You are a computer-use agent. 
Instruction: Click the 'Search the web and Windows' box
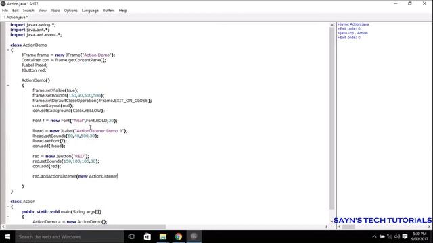(69, 237)
